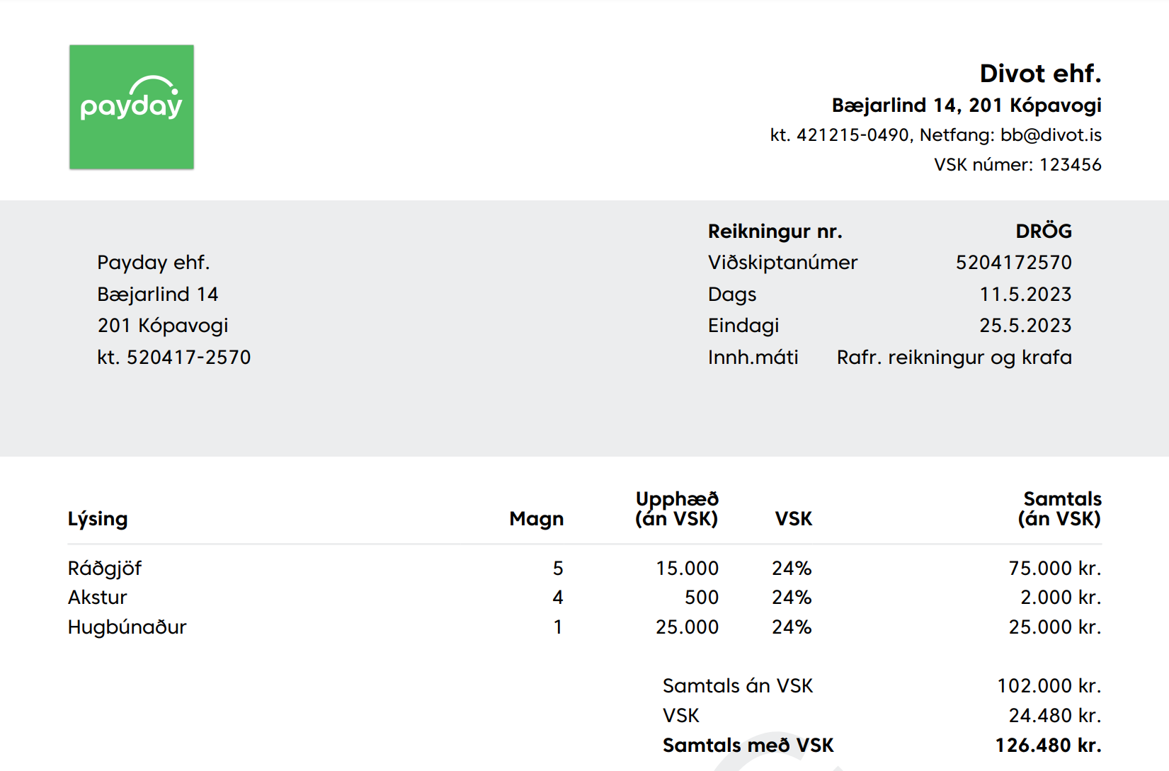Click the Hugbúnaður line item
The height and width of the screenshot is (771, 1169).
click(127, 627)
